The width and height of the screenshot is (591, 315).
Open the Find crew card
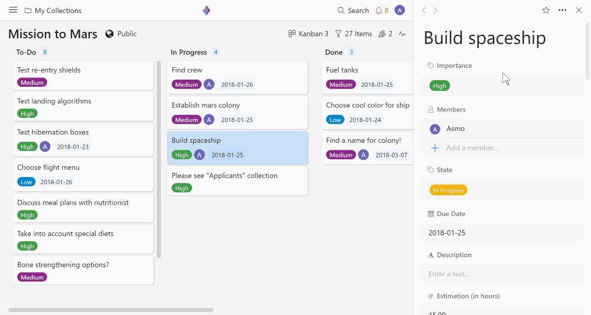(238, 77)
